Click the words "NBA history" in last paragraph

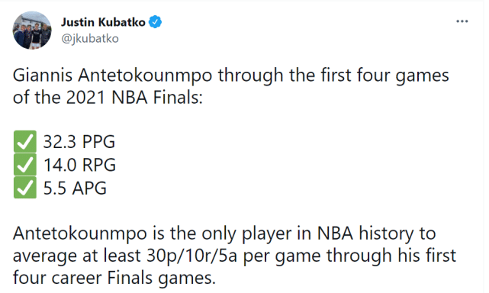pyautogui.click(x=365, y=233)
